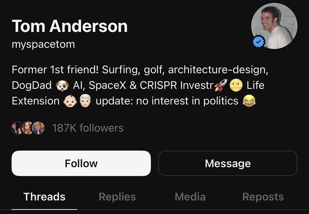
Task: Click the dog face emoji in bio
Action: click(62, 85)
